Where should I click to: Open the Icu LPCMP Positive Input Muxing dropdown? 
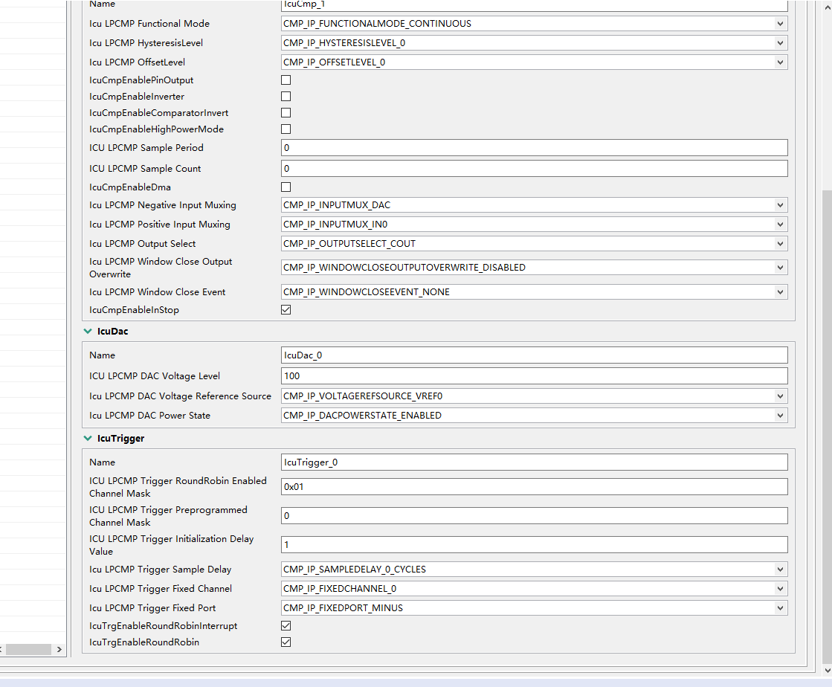780,224
